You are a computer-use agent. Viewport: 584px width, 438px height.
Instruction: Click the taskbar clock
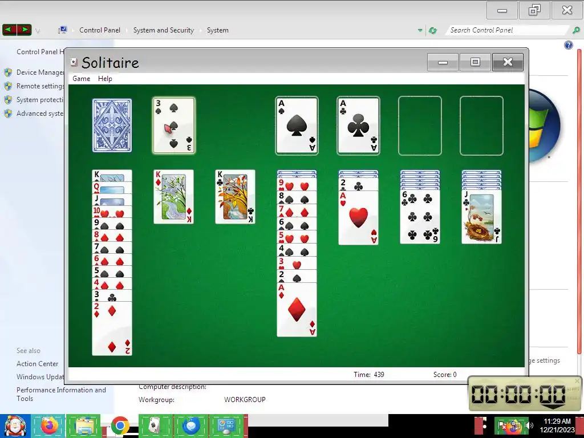(557, 425)
